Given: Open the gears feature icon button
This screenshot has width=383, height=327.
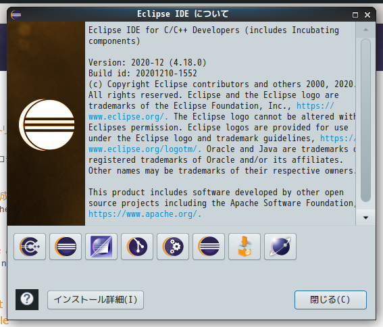Looking at the screenshot, I should (173, 247).
